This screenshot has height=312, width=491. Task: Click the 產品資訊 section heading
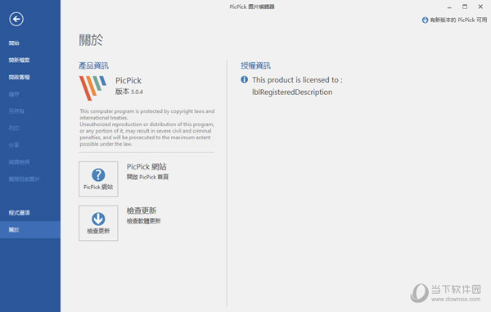point(93,66)
